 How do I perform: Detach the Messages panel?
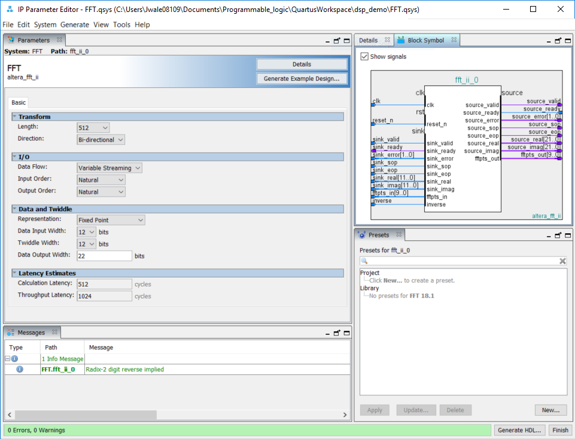337,333
